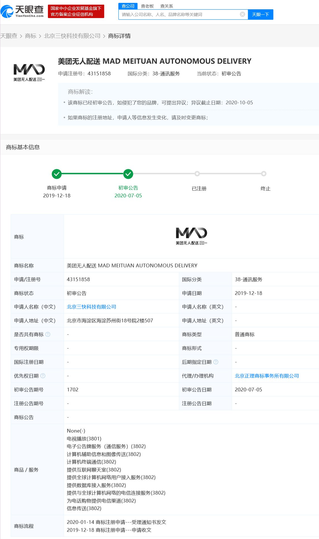Open 北京三快科技有限公司 in the breadcrumb
Image resolution: width=319 pixels, height=539 pixels.
72,36
